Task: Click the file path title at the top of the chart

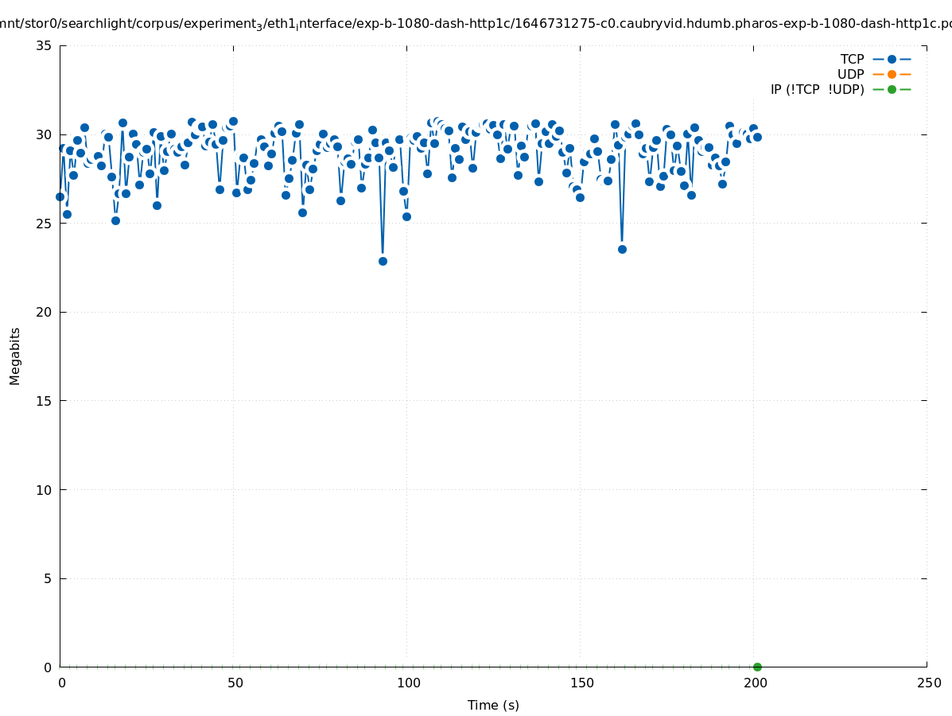Action: coord(476,24)
